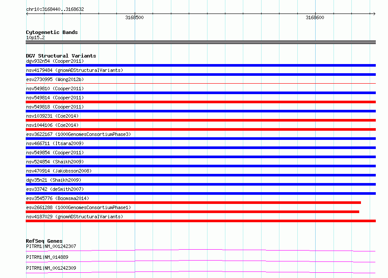Open nsv549854 (Cooper2011) variant label

point(55,153)
